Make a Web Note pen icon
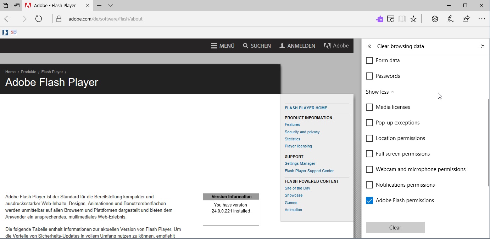The width and height of the screenshot is (490, 239). (451, 19)
